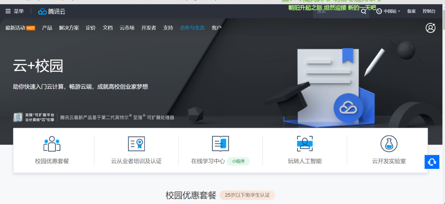Viewport: 445px width, 204px height.
Task: Click the 玩转人工智能 face-scan icon
Action: tap(305, 144)
